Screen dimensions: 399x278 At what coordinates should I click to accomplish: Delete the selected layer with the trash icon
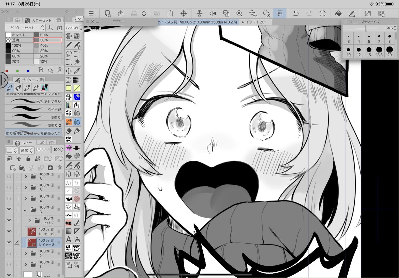pos(60,168)
